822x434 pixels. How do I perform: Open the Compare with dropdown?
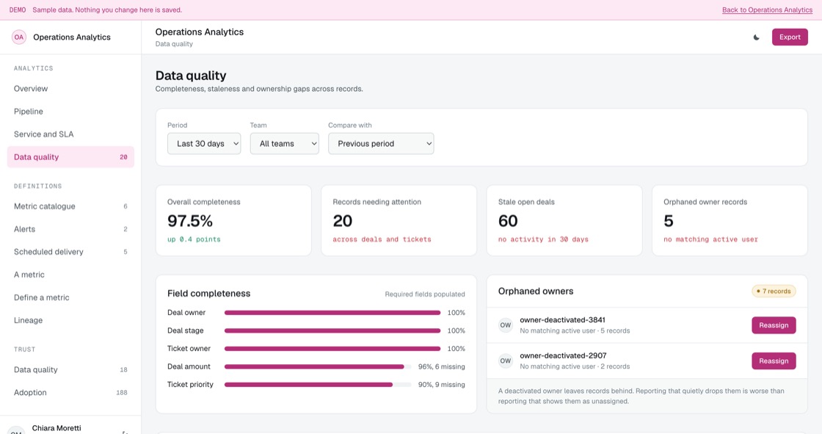(x=381, y=144)
